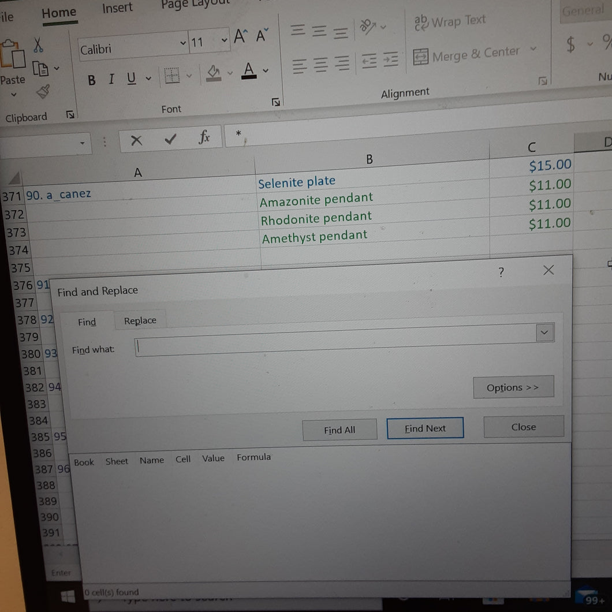
Task: Increase font size with large A
Action: click(x=240, y=36)
